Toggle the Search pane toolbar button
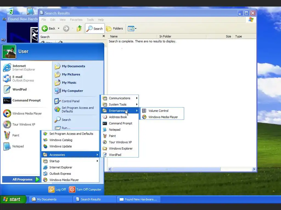 pyautogui.click(x=95, y=28)
